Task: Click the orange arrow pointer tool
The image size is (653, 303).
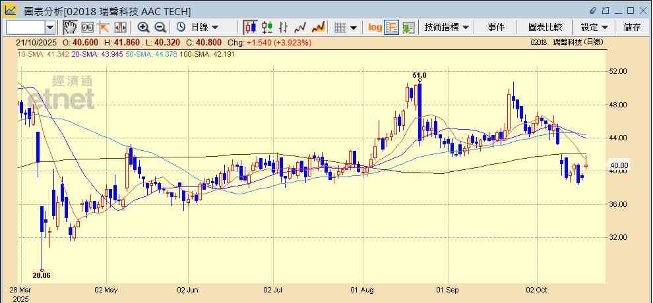Action: coord(104,27)
